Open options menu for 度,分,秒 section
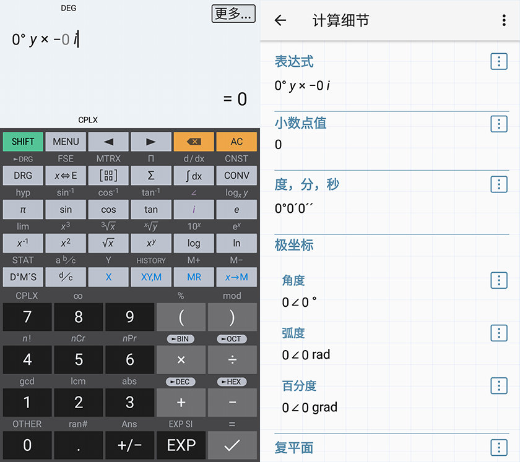This screenshot has width=520, height=462. [499, 184]
